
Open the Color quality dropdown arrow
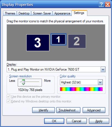pos(100,82)
